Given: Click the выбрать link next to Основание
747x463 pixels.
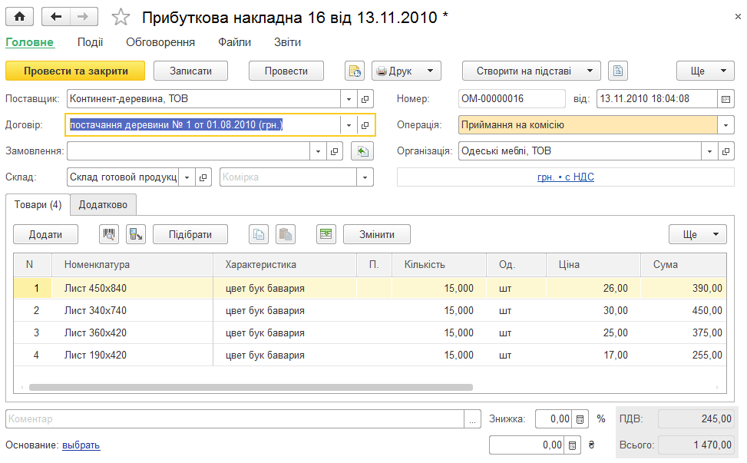Looking at the screenshot, I should click(x=81, y=445).
